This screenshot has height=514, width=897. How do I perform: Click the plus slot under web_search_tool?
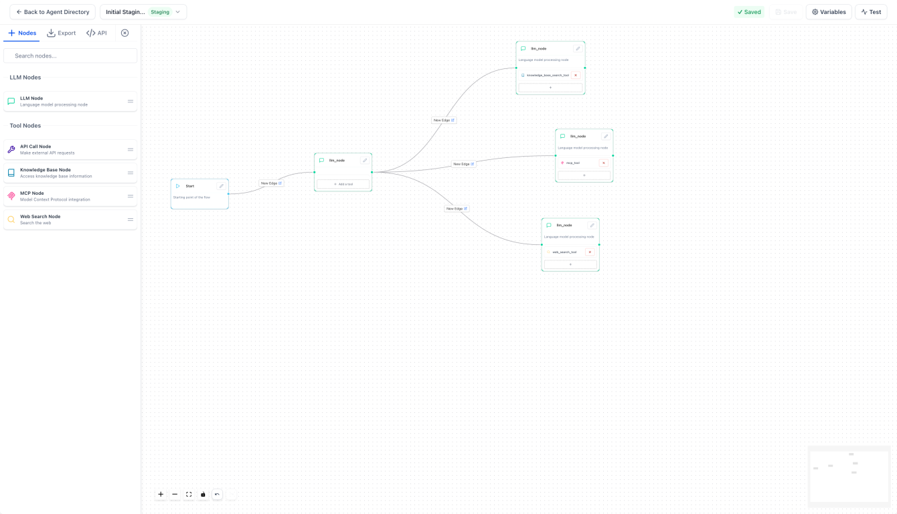tap(570, 264)
